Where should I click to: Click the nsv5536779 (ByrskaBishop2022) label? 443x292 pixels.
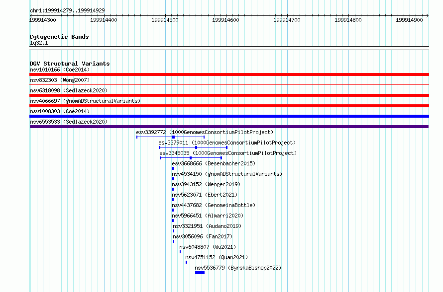click(238, 268)
